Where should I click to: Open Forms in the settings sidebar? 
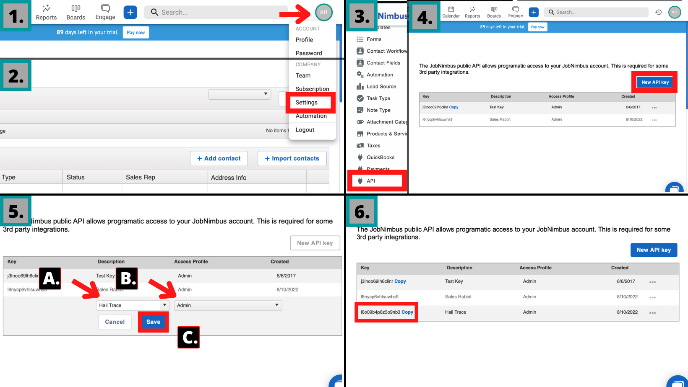pos(369,39)
